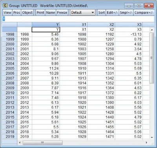Click scroll down arrow of vertical scrollbar
The width and height of the screenshot is (157, 148).
pyautogui.click(x=152, y=137)
